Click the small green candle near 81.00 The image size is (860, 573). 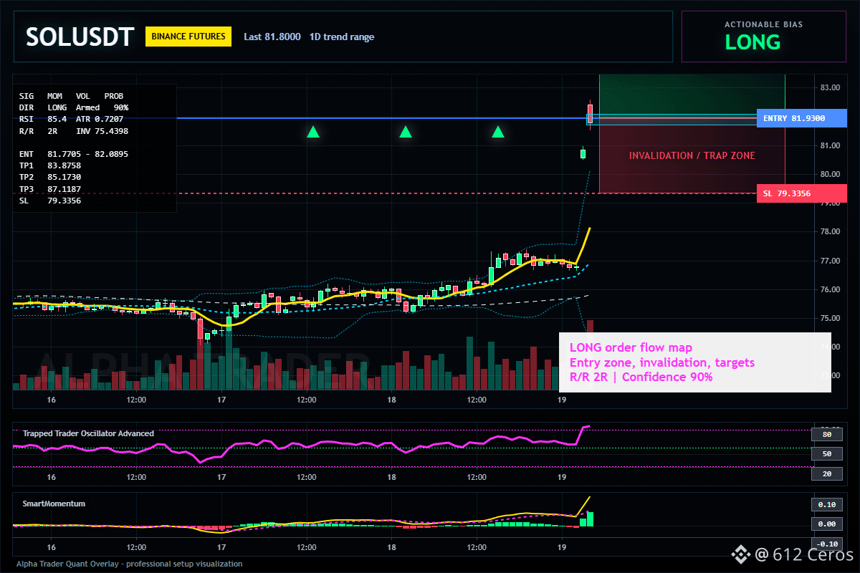pyautogui.click(x=583, y=153)
